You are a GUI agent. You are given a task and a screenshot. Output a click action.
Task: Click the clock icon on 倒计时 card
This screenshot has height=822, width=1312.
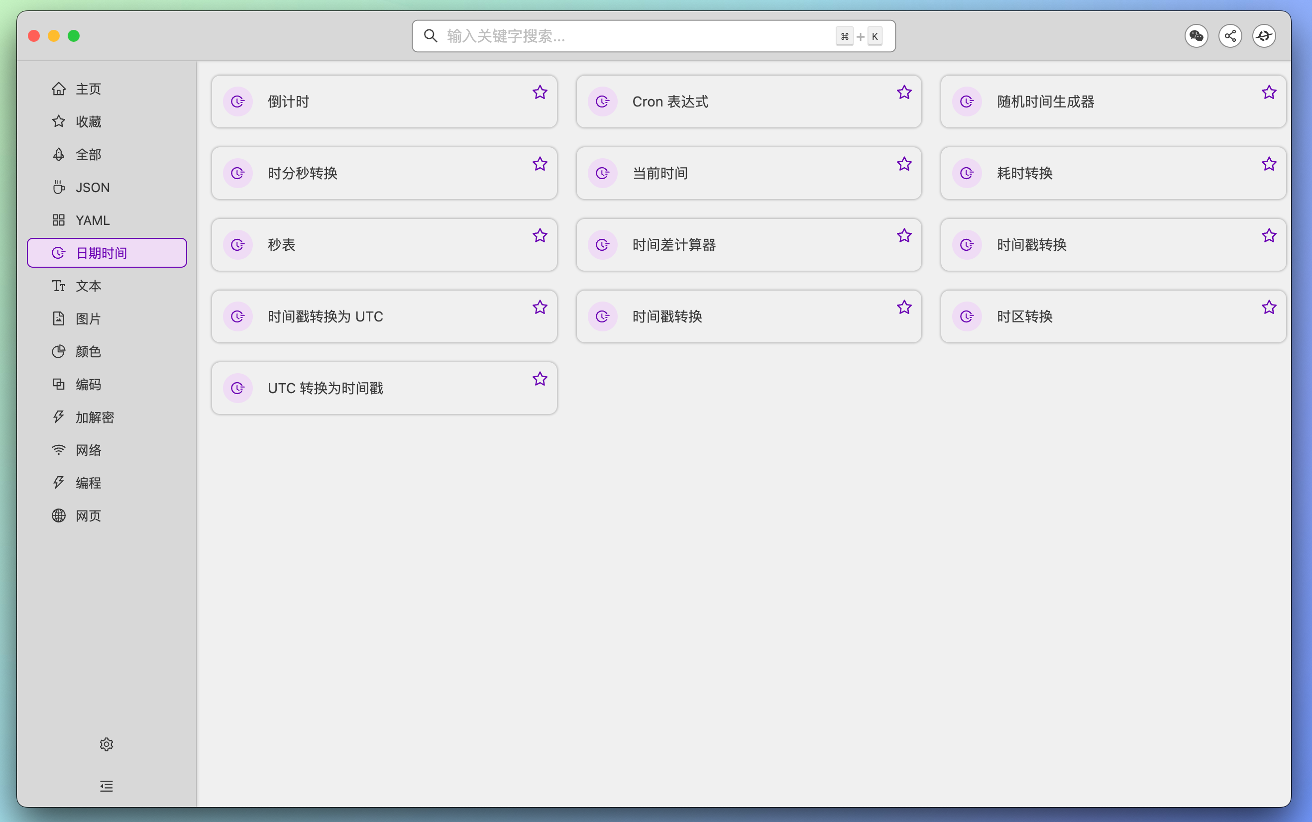(x=237, y=102)
